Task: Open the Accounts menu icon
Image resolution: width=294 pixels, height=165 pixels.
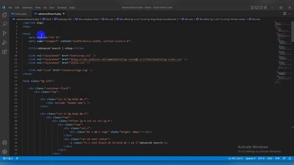Action: click(5, 143)
